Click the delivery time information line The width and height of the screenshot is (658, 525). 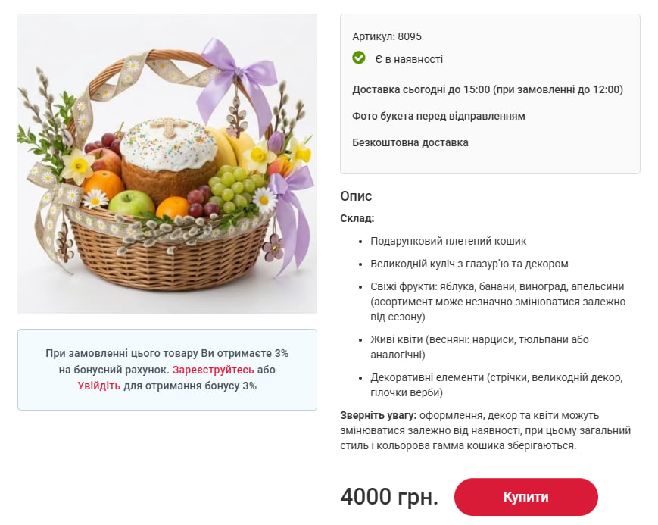485,89
